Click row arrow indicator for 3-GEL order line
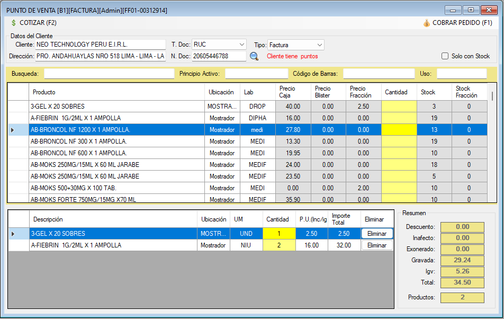504x319 pixels. point(13,234)
